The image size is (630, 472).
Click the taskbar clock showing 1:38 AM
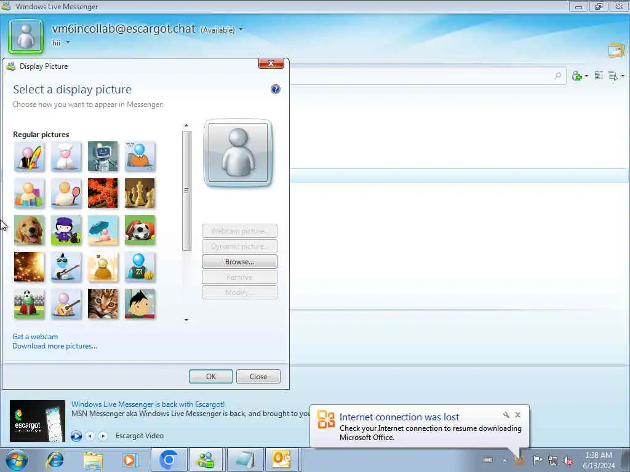[599, 460]
